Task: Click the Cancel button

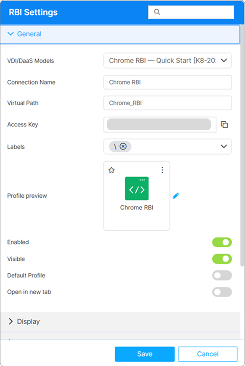Action: point(208,354)
